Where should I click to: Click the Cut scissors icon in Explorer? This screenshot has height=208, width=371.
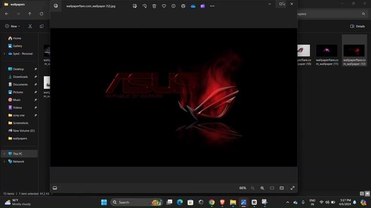pos(30,26)
